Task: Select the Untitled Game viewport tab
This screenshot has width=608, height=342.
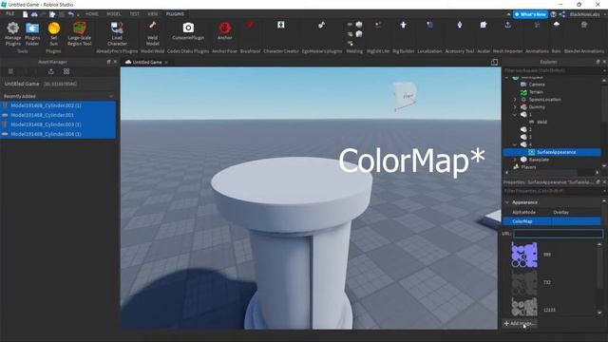Action: (x=146, y=62)
